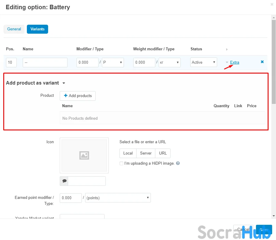This screenshot has height=240, width=276.
Task: Close the Editing option dialog
Action: tap(271, 4)
